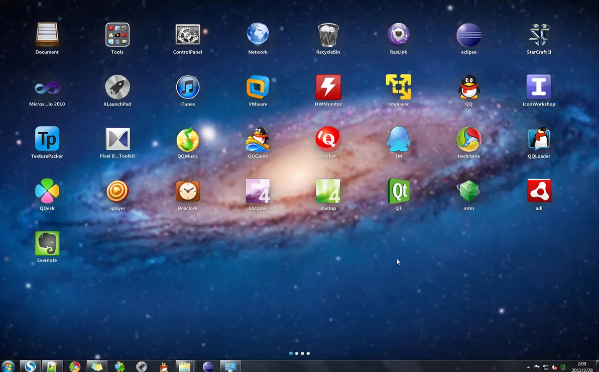Open the QQ penguin taskbar icon
The height and width of the screenshot is (372, 599).
point(164,366)
